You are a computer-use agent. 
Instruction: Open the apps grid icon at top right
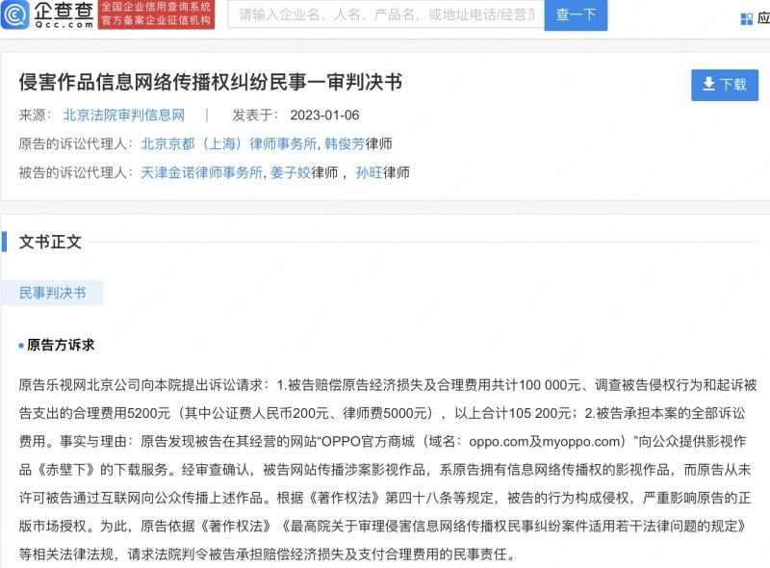(x=747, y=19)
